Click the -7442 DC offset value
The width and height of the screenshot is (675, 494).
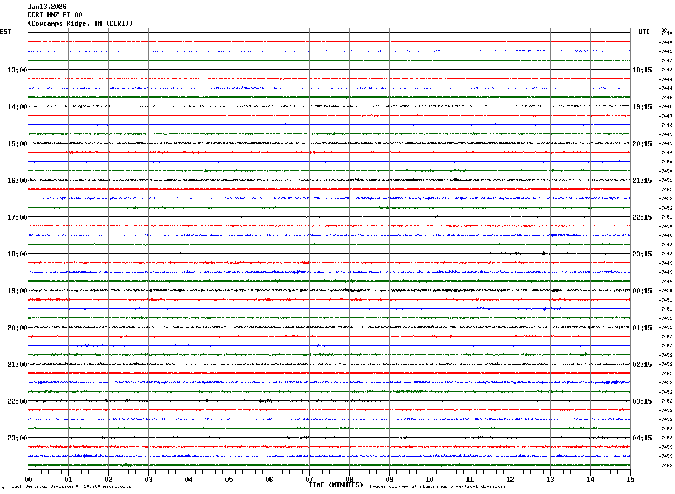(666, 61)
